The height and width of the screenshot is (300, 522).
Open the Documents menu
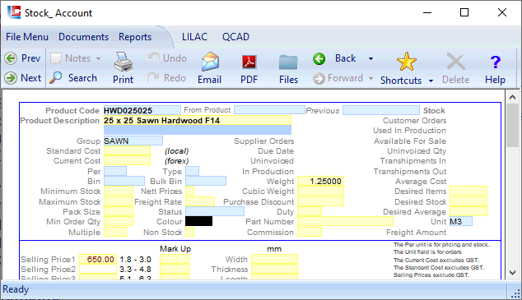(x=83, y=37)
